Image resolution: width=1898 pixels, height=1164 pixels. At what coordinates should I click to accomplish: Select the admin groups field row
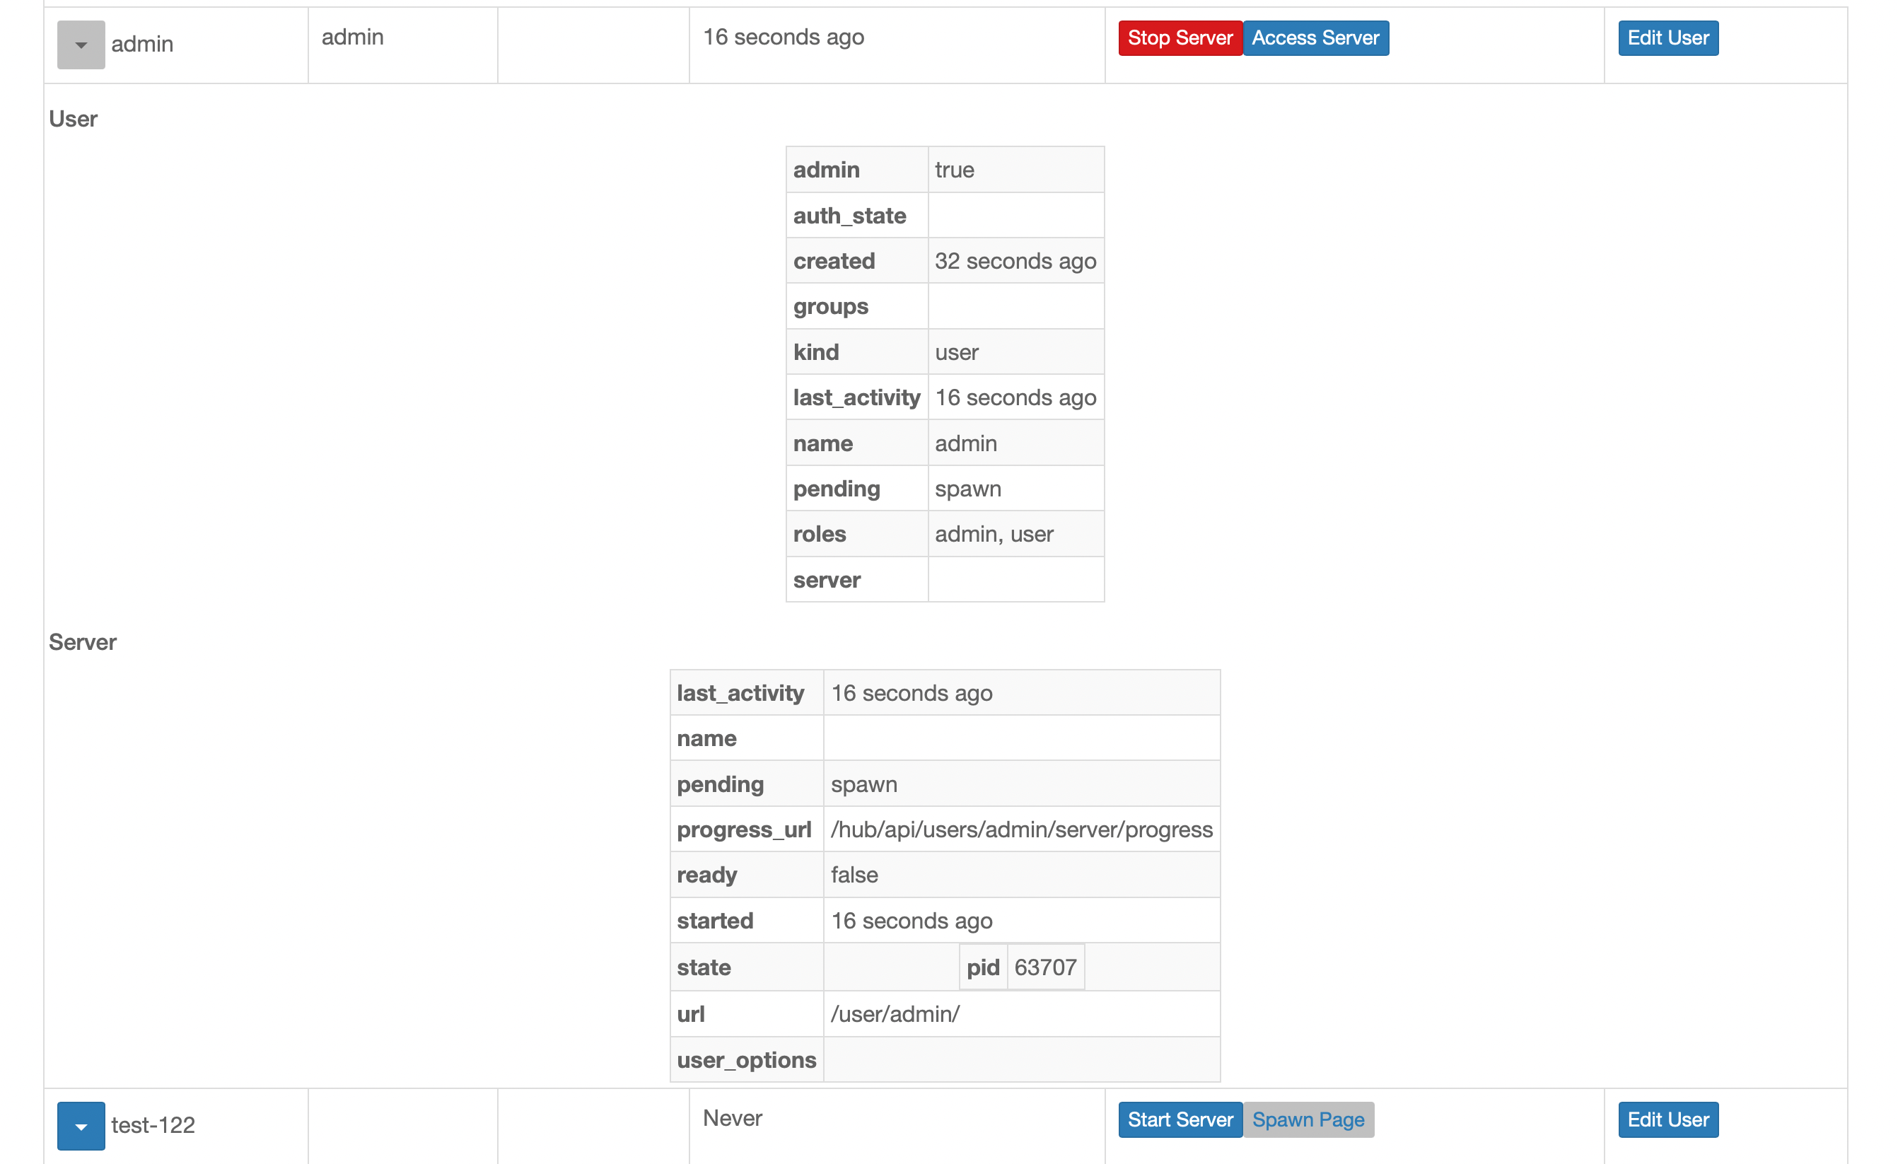(943, 306)
